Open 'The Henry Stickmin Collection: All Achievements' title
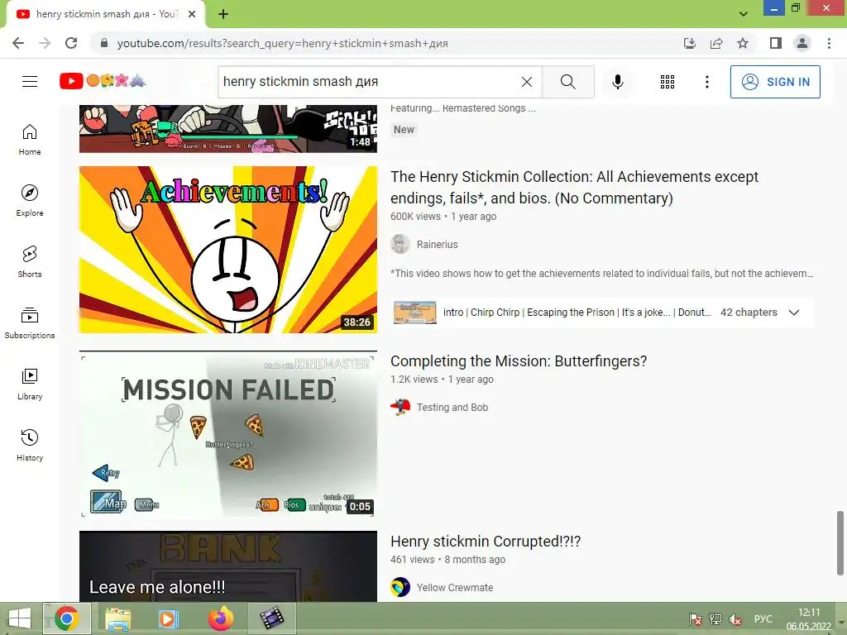This screenshot has width=847, height=635. (x=574, y=188)
